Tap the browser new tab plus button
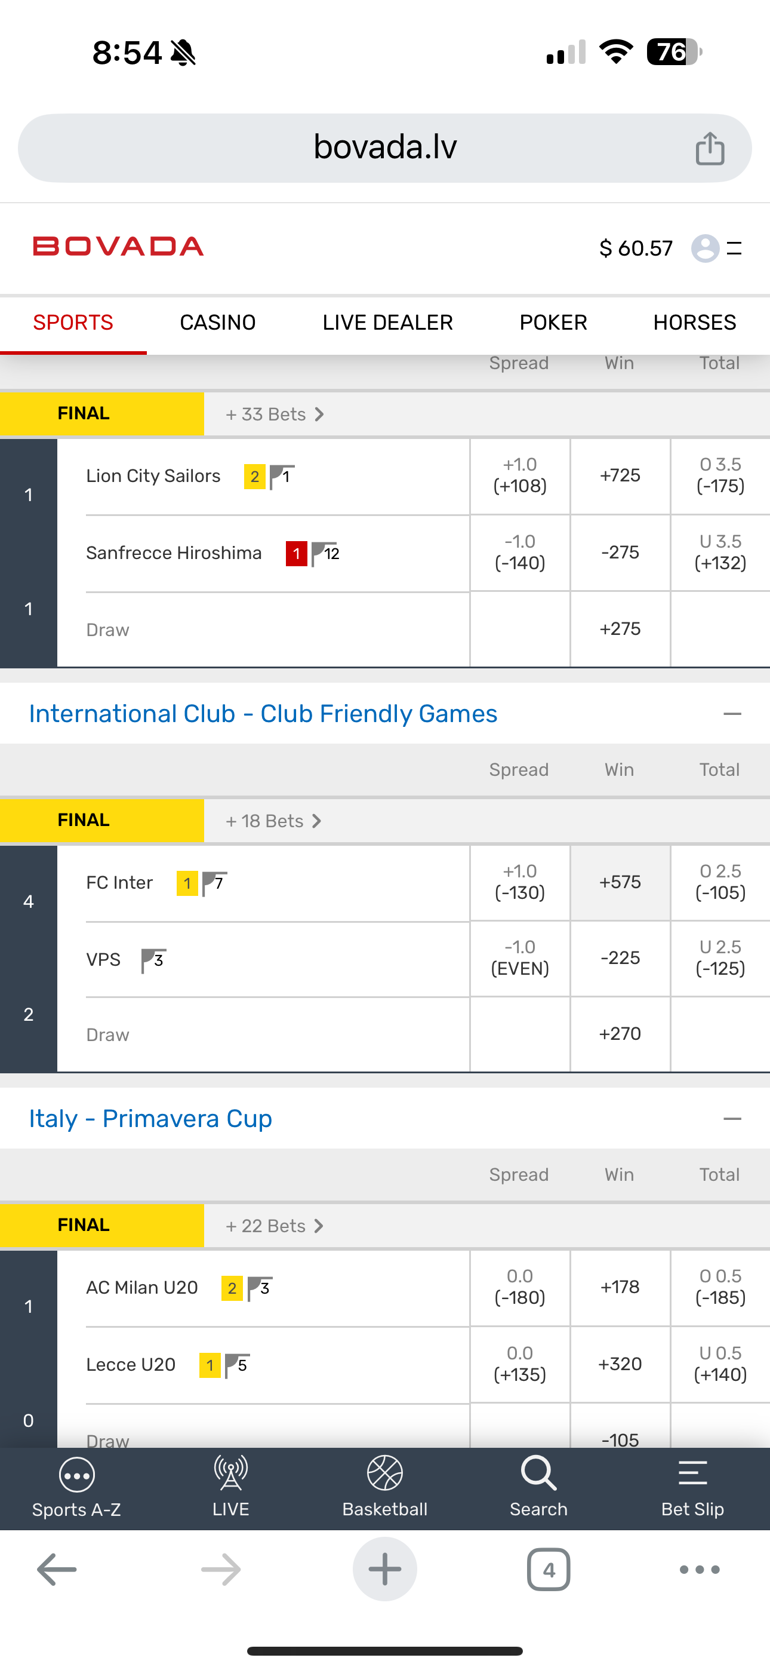Image resolution: width=770 pixels, height=1670 pixels. pyautogui.click(x=385, y=1570)
